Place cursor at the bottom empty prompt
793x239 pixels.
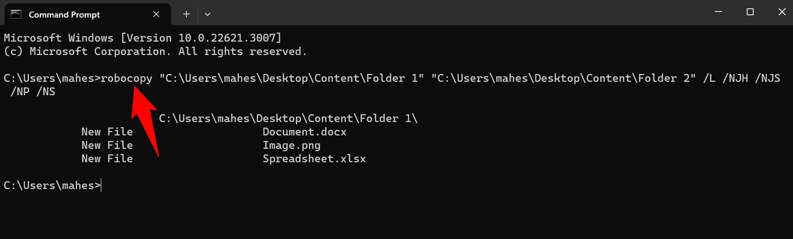(101, 185)
